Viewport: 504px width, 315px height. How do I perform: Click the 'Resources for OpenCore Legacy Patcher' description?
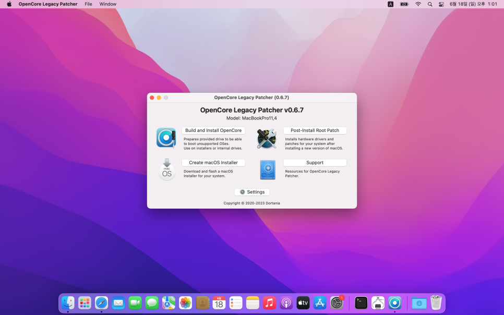(313, 174)
